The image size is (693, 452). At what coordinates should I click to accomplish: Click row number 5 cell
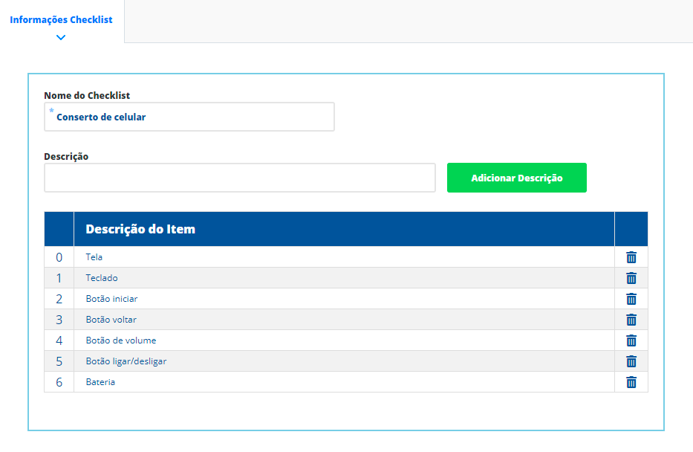[x=59, y=361]
